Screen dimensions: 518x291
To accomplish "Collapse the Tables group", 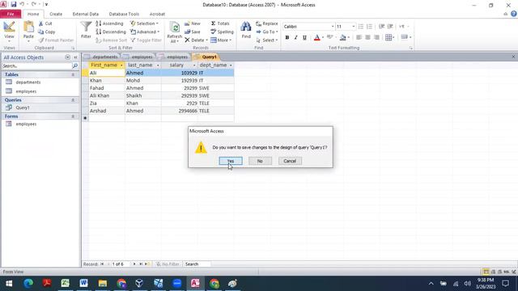I will (73, 75).
